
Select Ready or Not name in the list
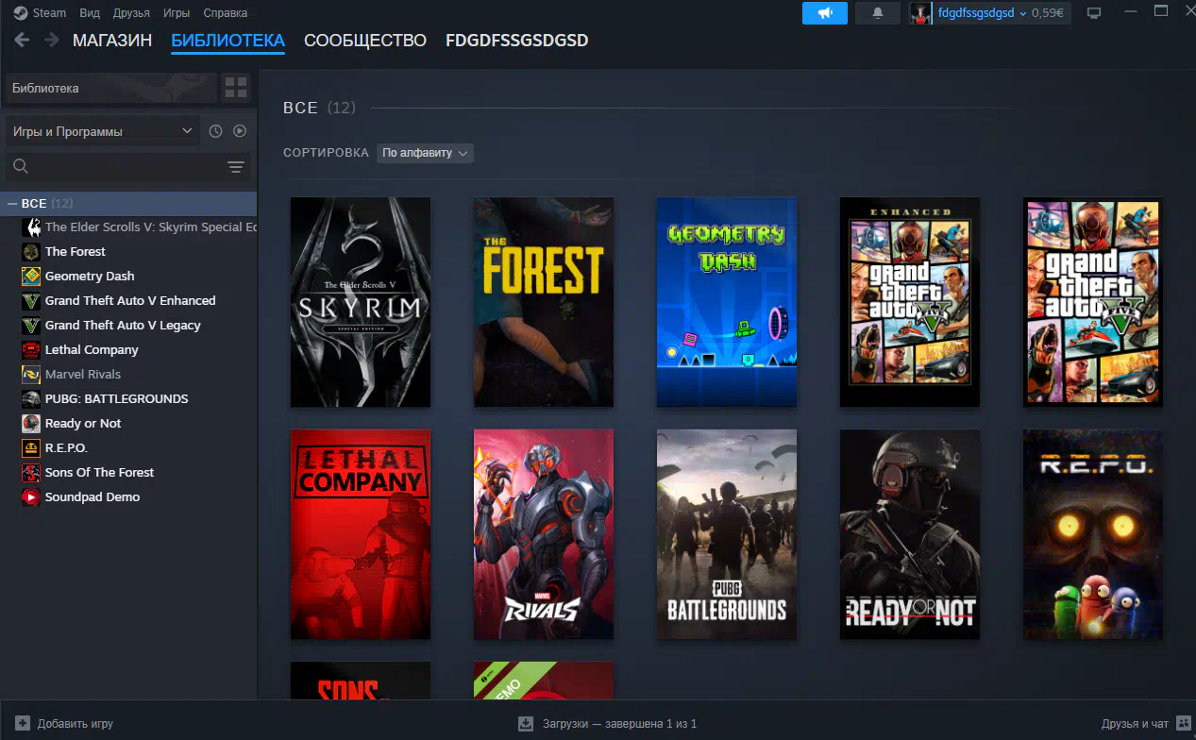click(83, 423)
